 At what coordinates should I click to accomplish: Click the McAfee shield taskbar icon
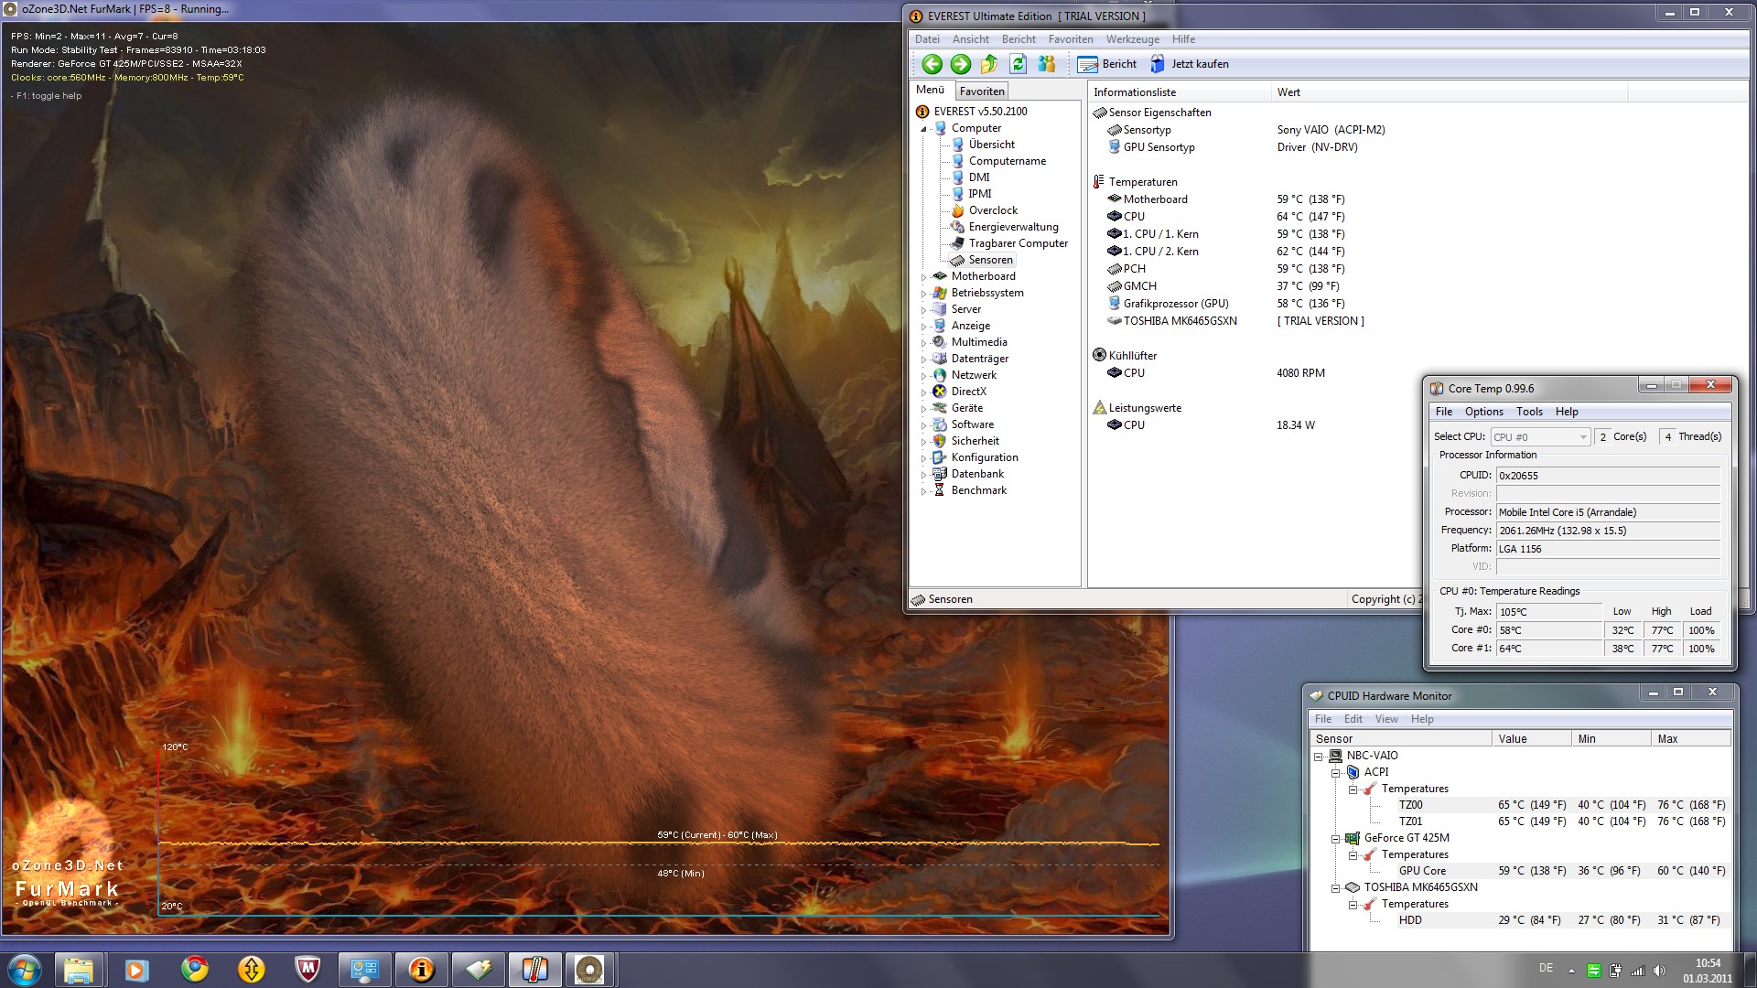click(x=308, y=970)
